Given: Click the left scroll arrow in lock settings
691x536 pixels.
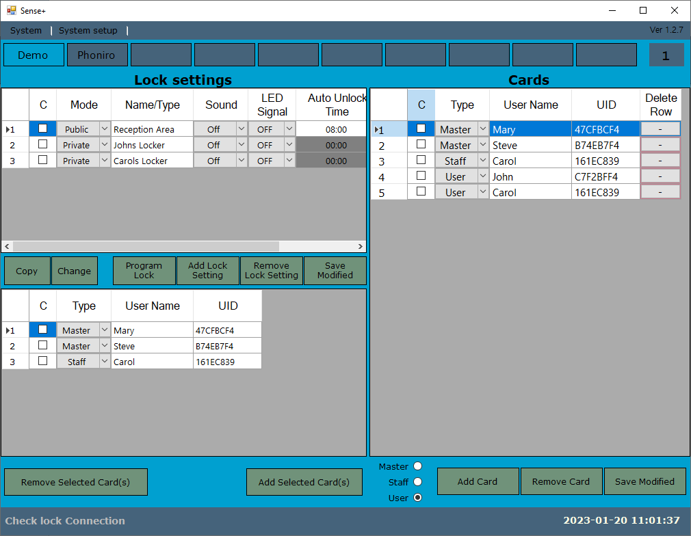Looking at the screenshot, I should (8, 246).
